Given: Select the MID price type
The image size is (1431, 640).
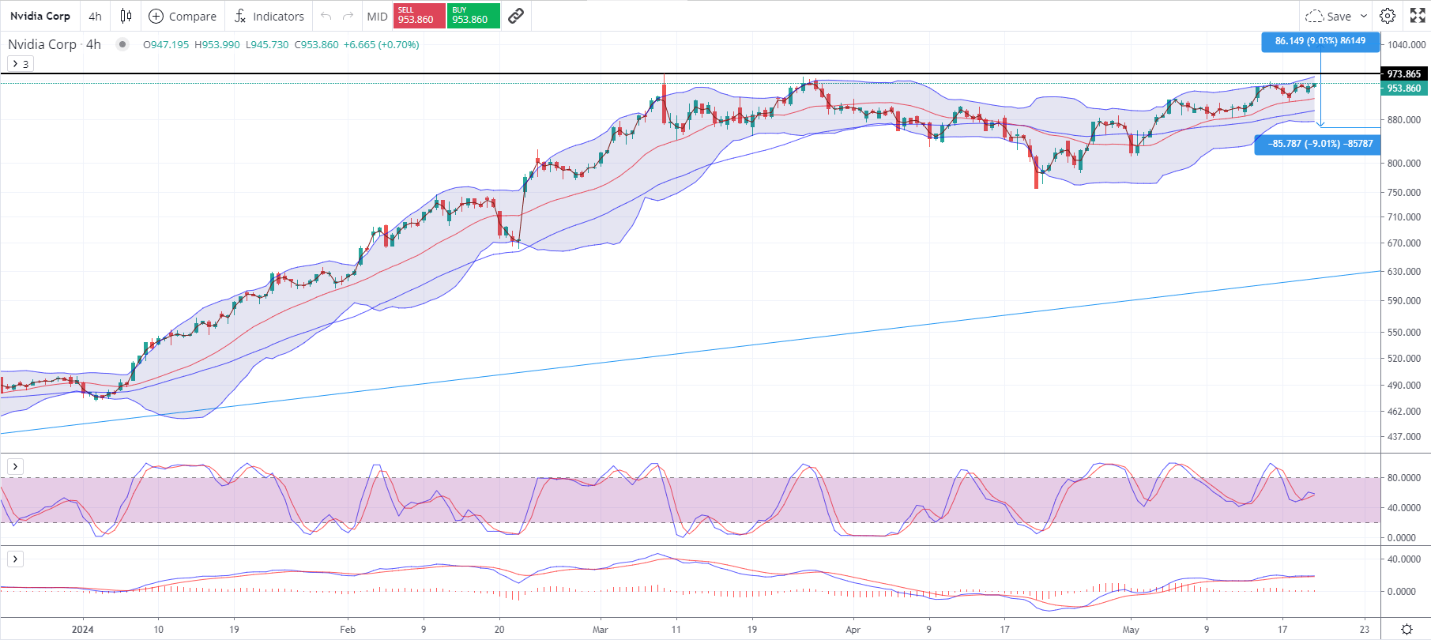Looking at the screenshot, I should click(x=377, y=16).
